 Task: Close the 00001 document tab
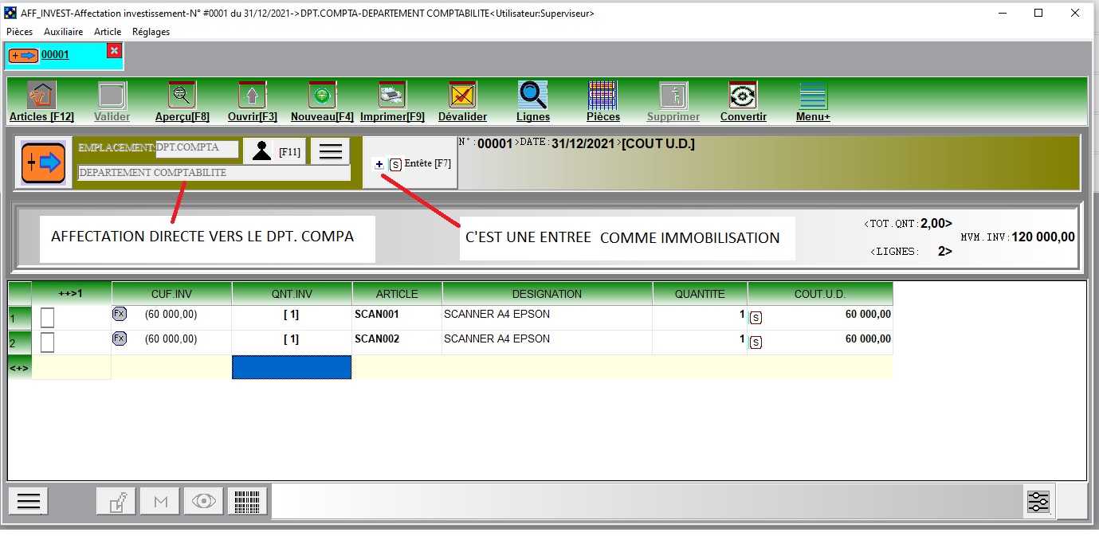tap(114, 51)
